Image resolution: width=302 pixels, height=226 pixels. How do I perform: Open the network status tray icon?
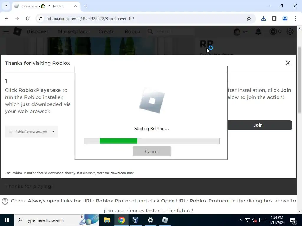tap(247, 220)
